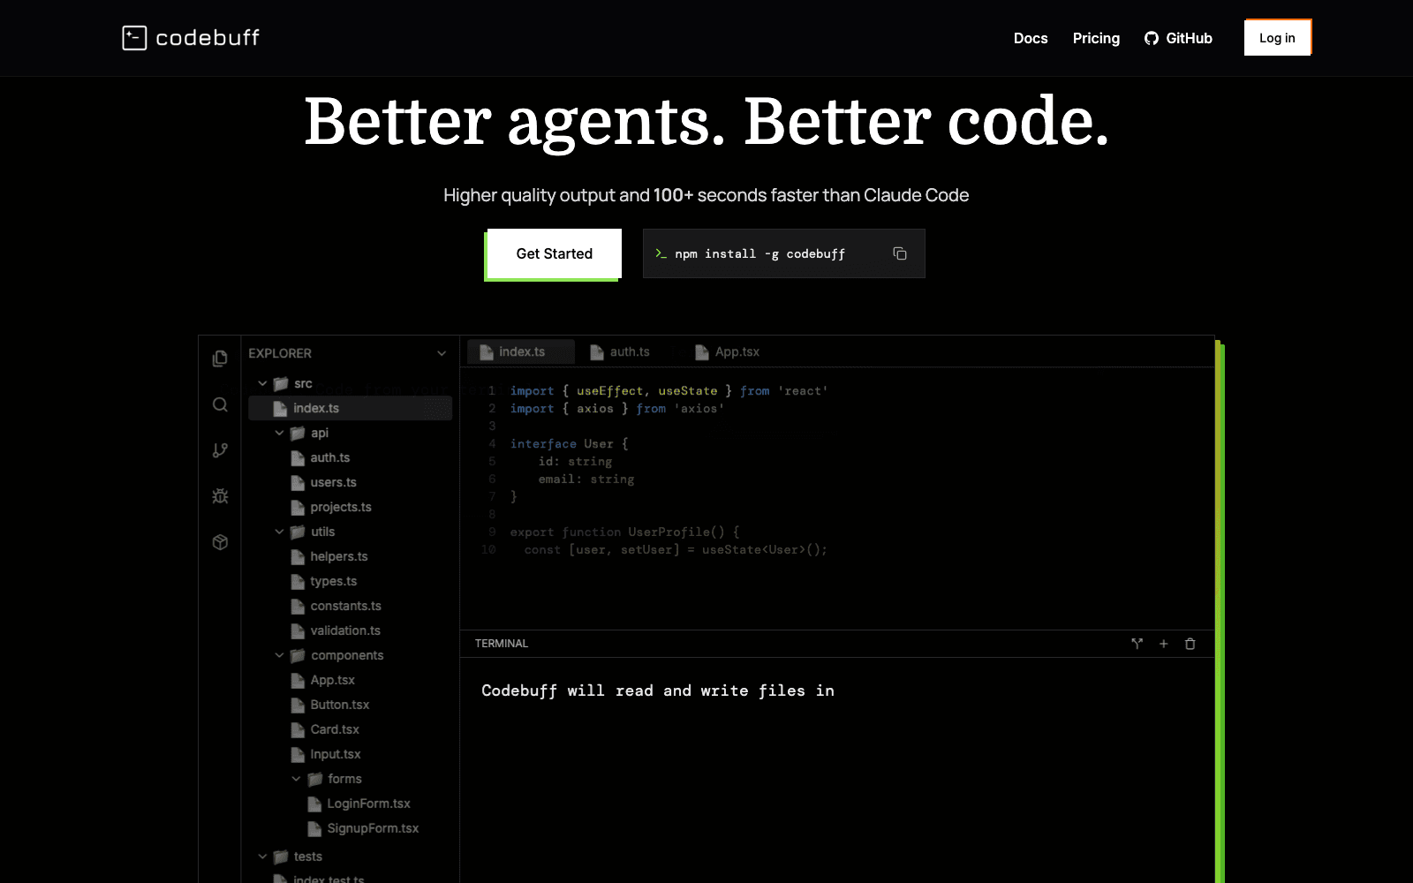This screenshot has height=883, width=1413.
Task: Add a new terminal with plus icon
Action: tap(1163, 644)
